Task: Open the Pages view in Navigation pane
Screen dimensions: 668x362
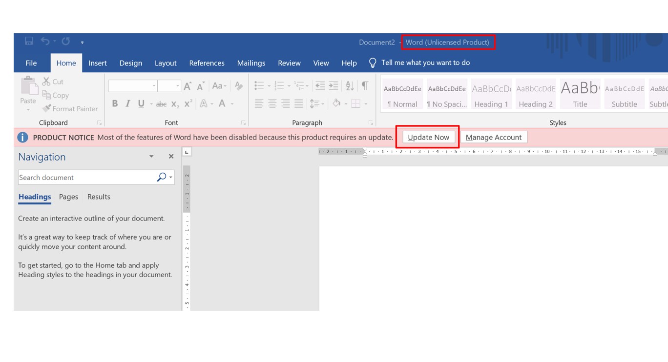Action: (68, 197)
